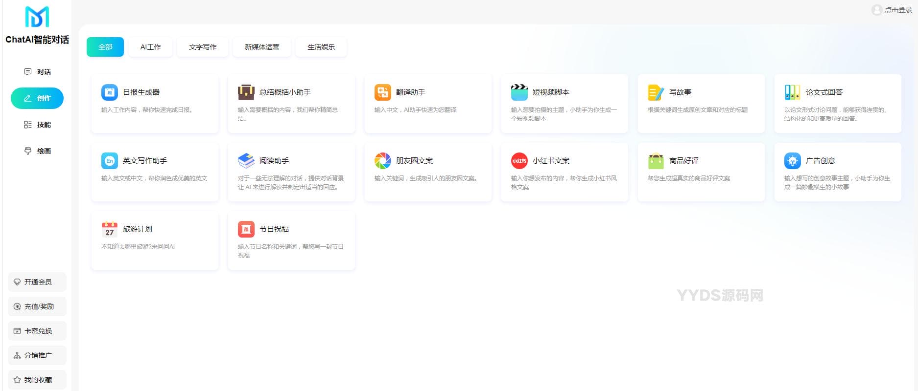Click the 节日祝福 red icon
The height and width of the screenshot is (391, 918).
[x=246, y=229]
